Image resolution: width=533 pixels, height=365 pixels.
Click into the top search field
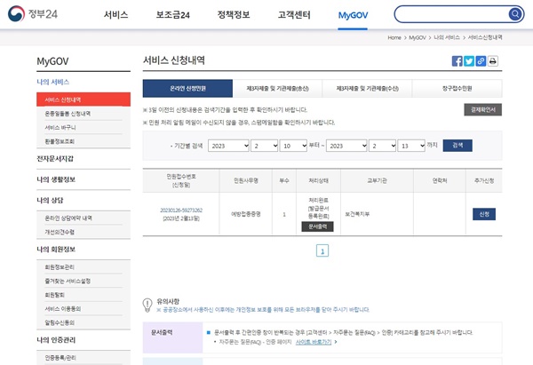[x=451, y=14]
